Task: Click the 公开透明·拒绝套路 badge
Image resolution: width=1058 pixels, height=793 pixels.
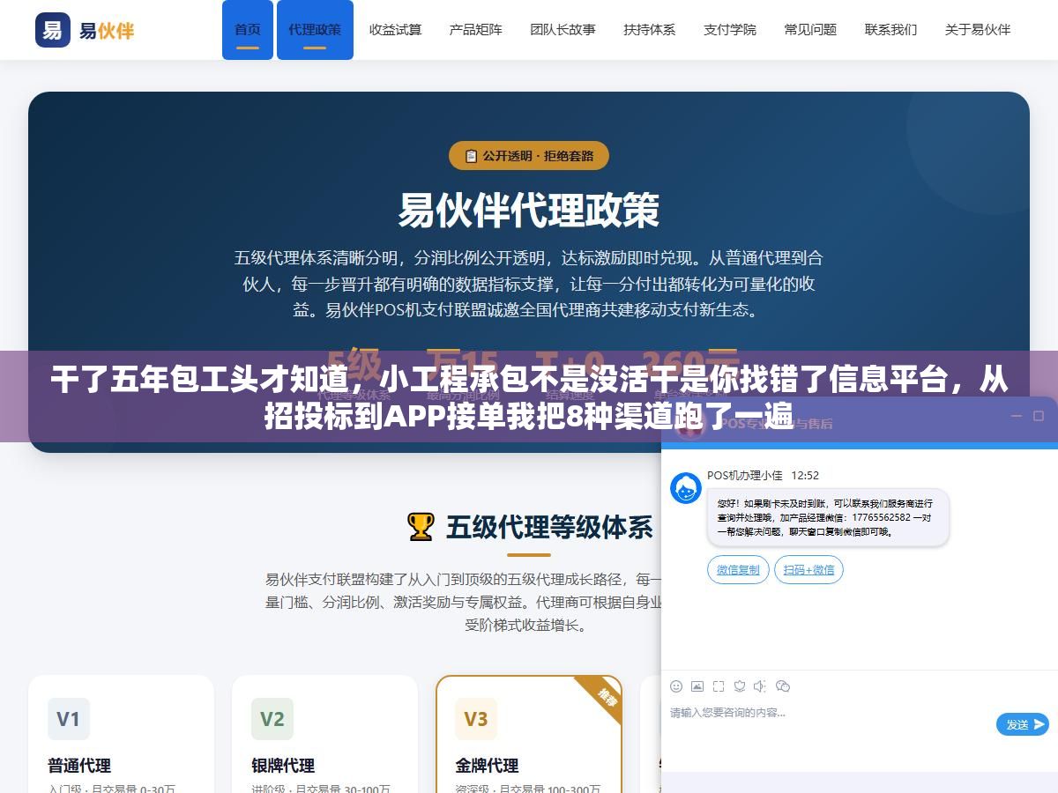Action: point(529,156)
